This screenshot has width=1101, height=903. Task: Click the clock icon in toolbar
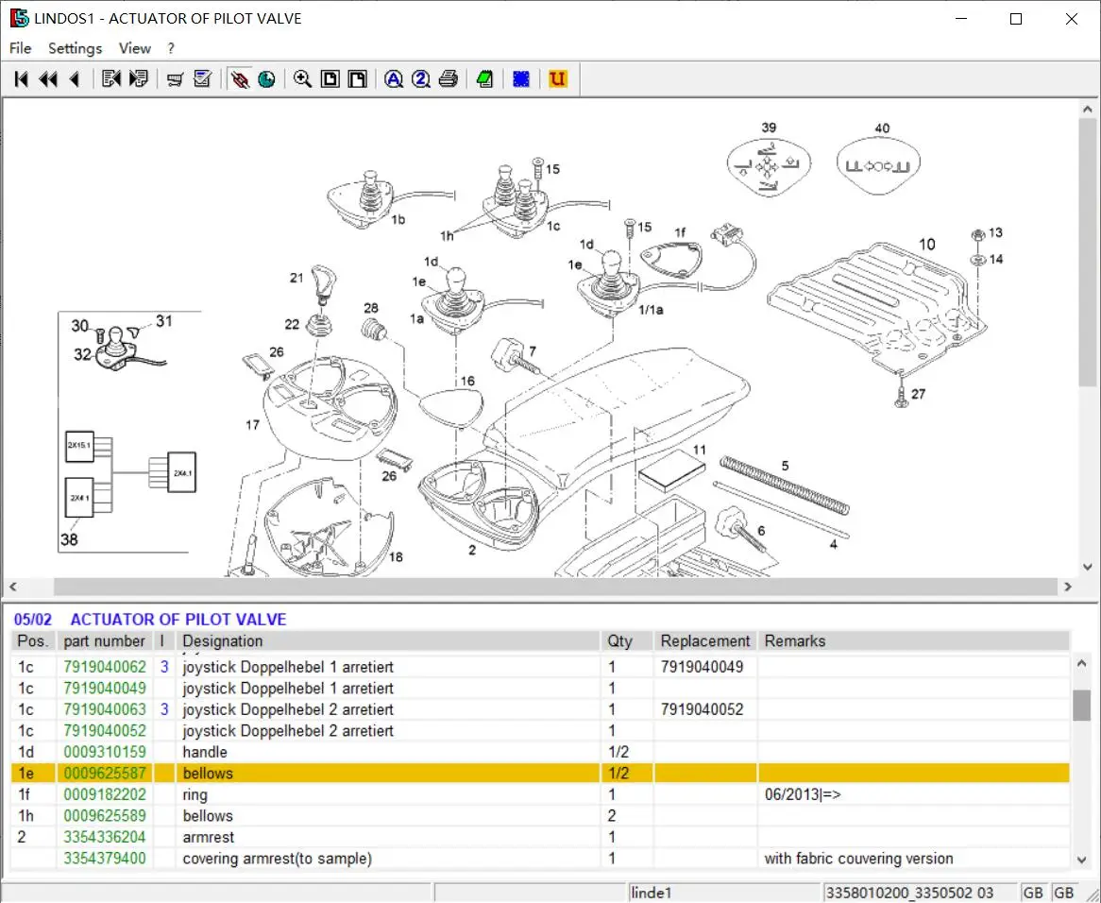[266, 79]
